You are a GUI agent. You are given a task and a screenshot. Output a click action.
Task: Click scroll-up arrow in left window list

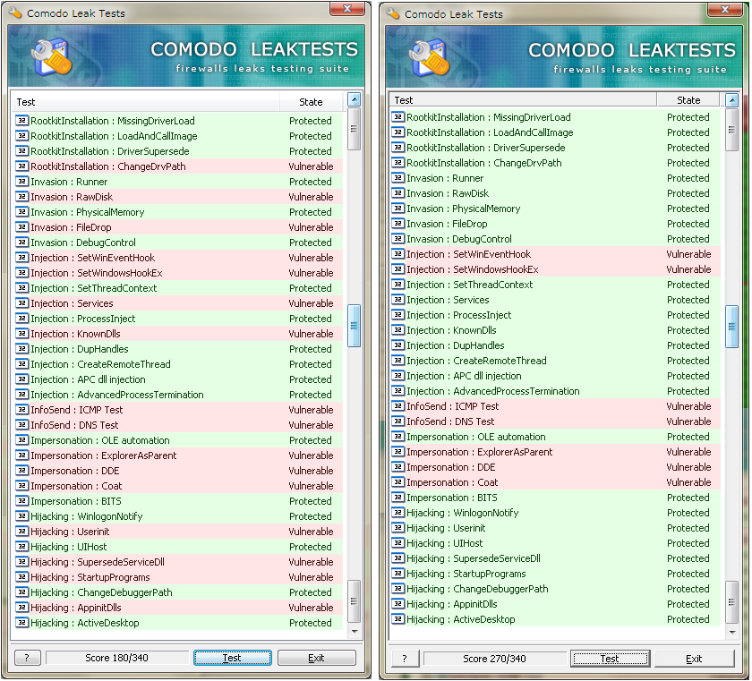pos(354,99)
